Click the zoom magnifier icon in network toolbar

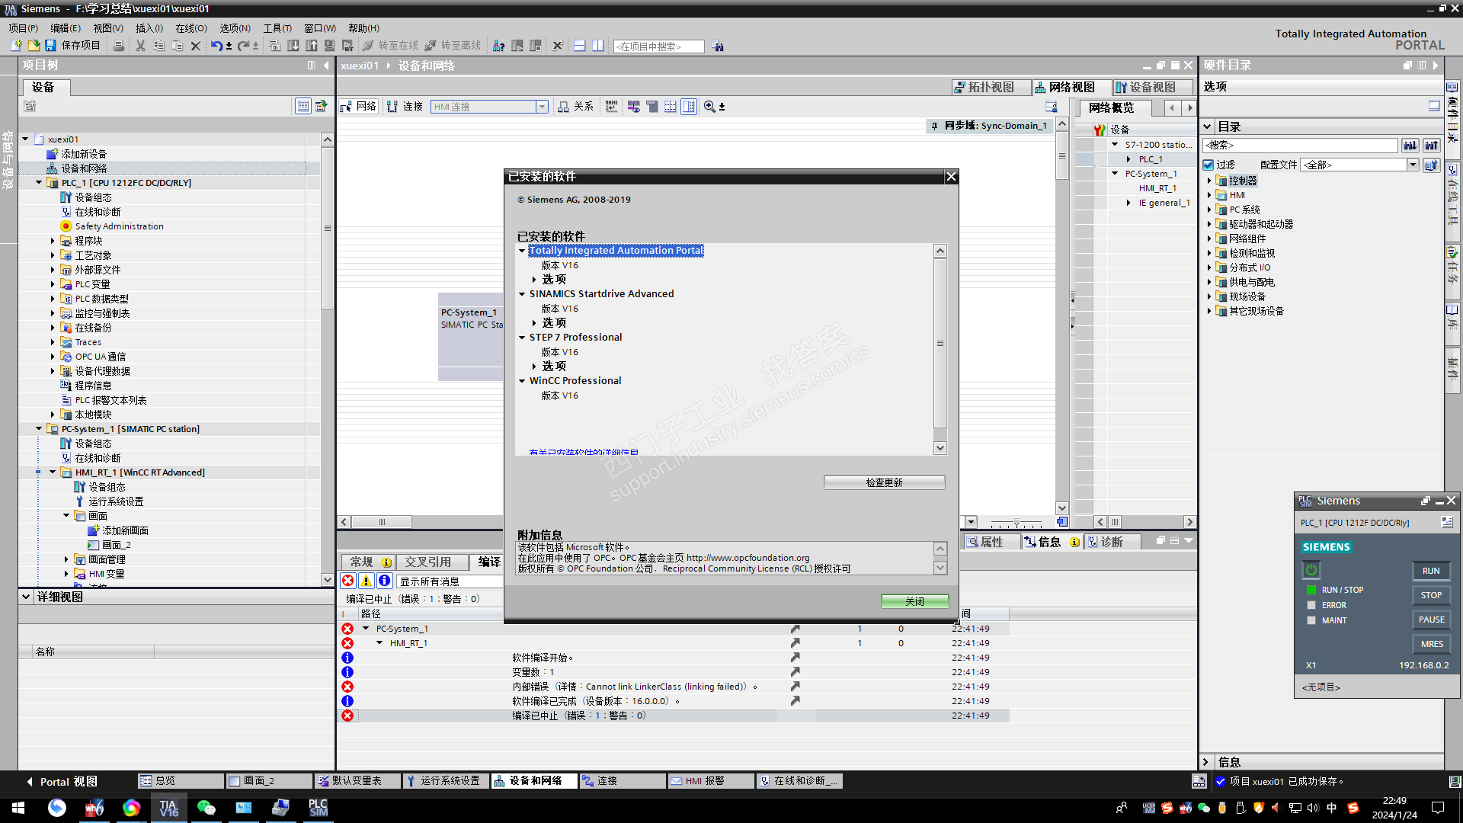[x=709, y=107]
